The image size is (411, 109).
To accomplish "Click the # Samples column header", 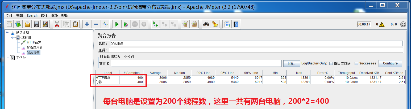I will (x=131, y=73).
